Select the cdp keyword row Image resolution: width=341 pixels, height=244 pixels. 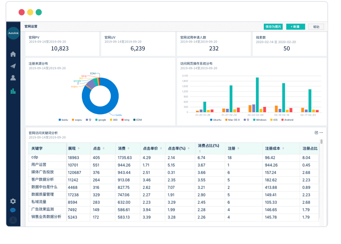click(174, 158)
